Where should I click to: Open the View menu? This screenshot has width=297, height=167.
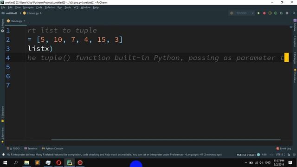click(x=18, y=7)
